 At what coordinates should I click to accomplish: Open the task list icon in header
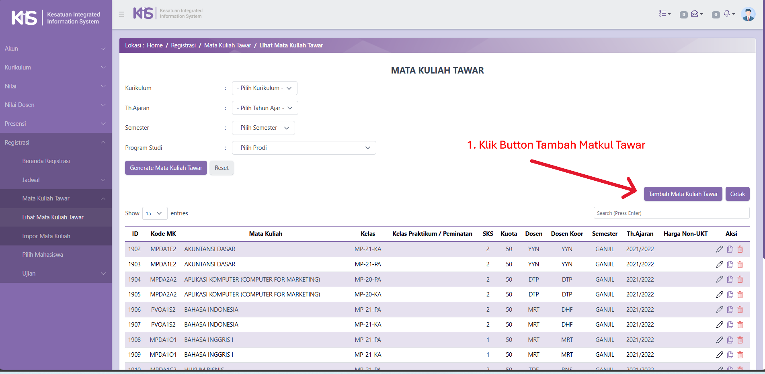(665, 14)
